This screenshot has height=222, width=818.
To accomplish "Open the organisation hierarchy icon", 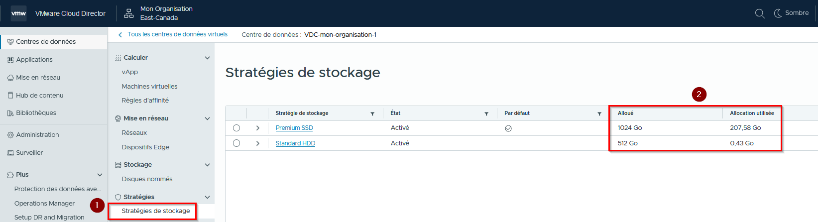I will click(x=128, y=13).
